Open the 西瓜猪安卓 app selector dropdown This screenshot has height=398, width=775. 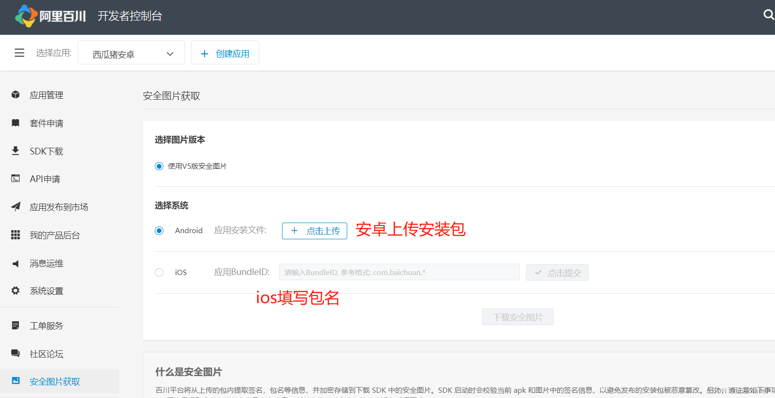tap(131, 53)
